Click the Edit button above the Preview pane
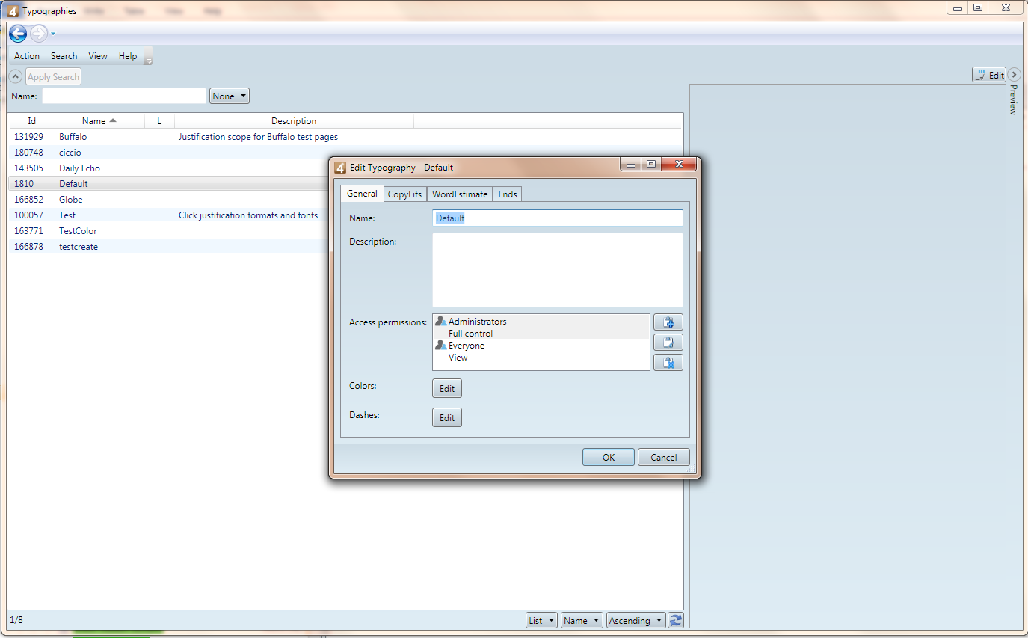Screen dimensions: 1028x638 989,75
